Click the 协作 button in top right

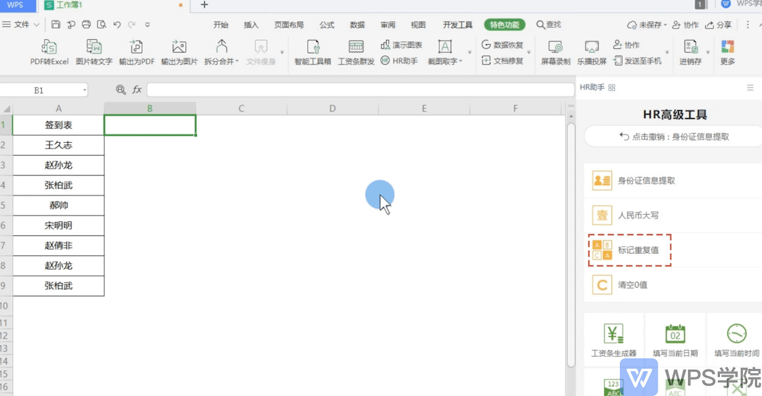tap(685, 24)
